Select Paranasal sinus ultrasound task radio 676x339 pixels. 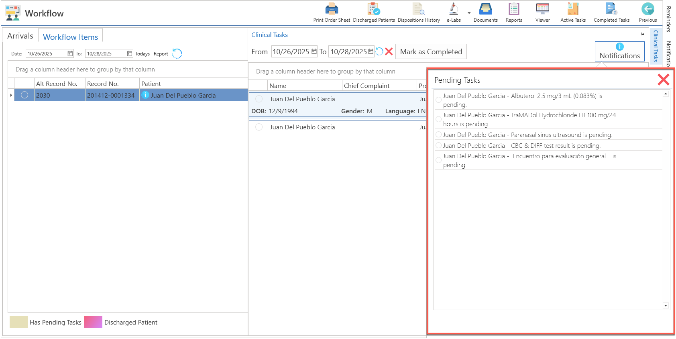tap(438, 135)
